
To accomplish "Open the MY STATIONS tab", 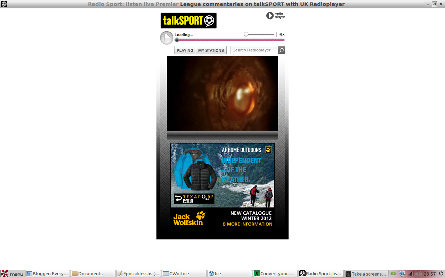I will pos(211,50).
